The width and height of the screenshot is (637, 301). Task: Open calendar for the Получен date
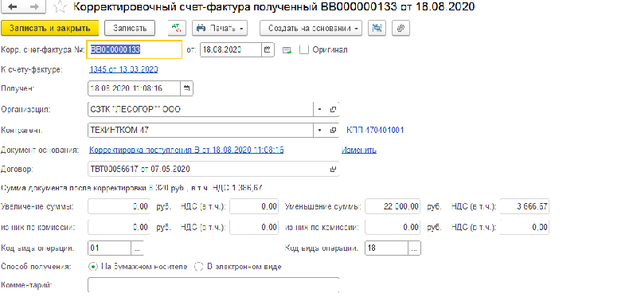(x=186, y=88)
